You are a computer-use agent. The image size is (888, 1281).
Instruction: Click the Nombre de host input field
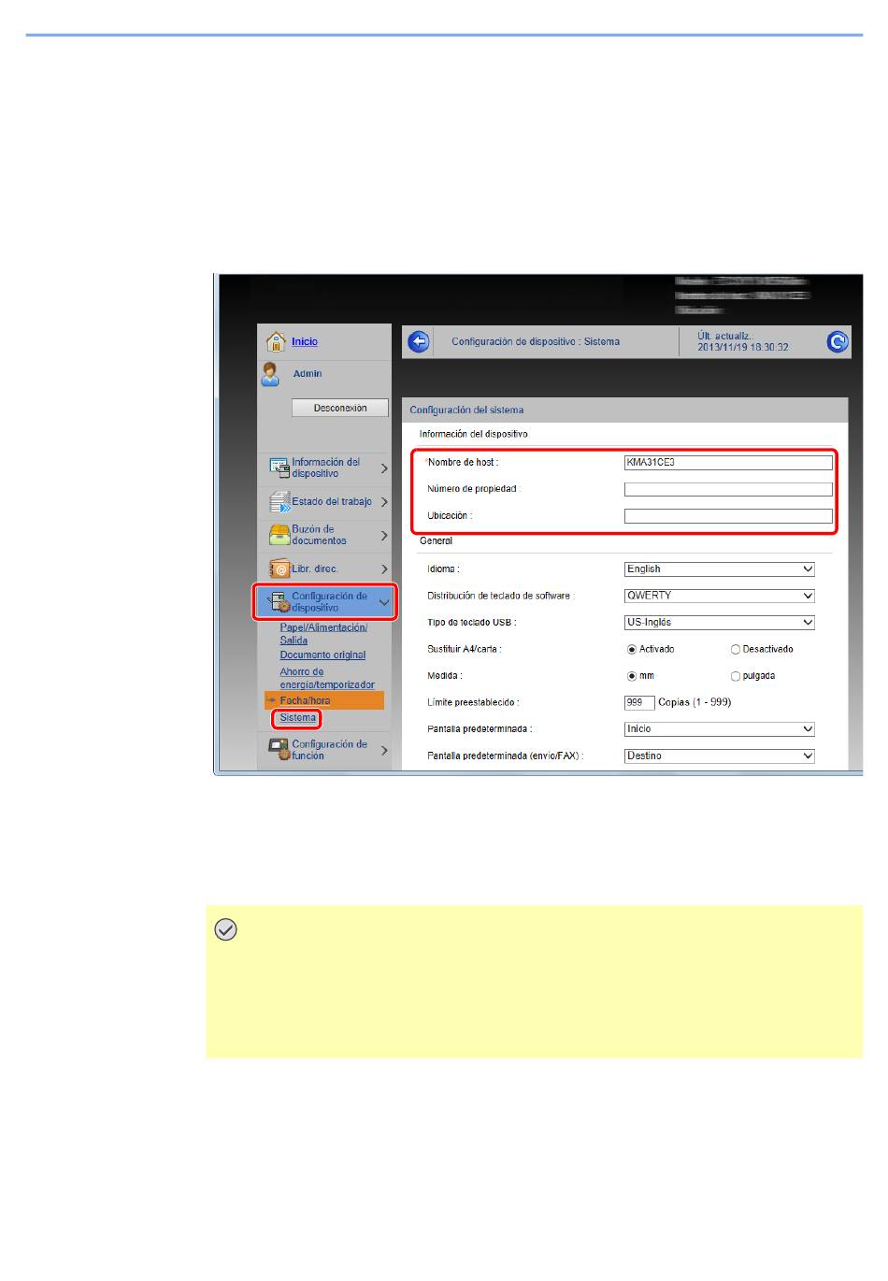pos(728,463)
